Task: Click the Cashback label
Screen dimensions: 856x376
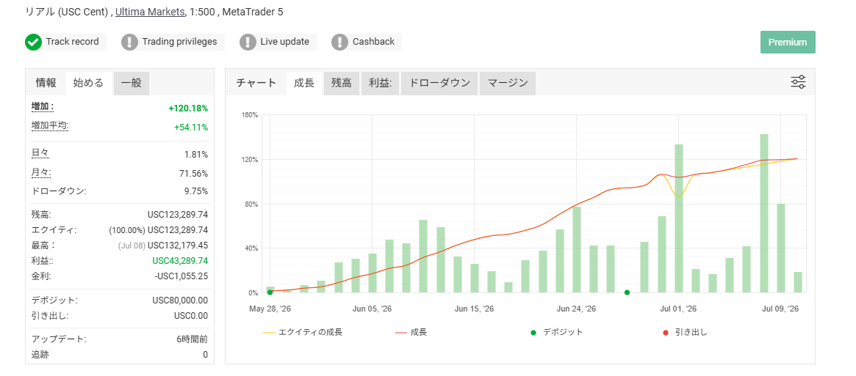Action: tap(373, 42)
